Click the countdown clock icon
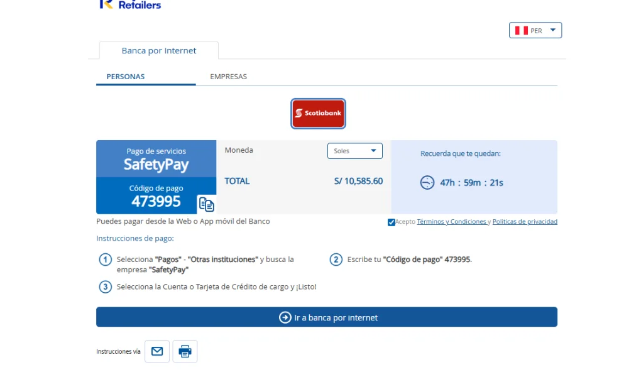Image resolution: width=619 pixels, height=377 pixels. [x=427, y=182]
